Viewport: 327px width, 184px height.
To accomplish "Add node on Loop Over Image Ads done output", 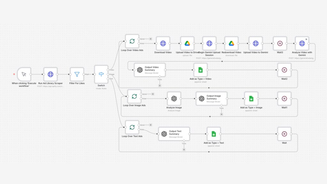I will [153, 94].
